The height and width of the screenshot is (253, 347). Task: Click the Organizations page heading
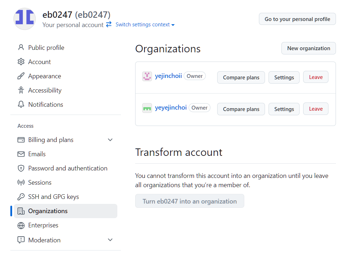point(168,49)
